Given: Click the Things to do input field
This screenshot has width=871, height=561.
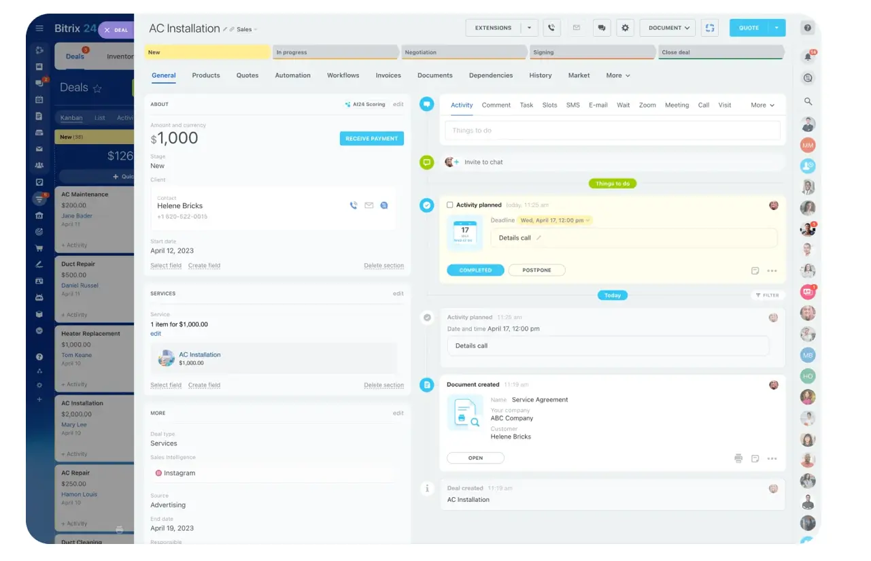Looking at the screenshot, I should click(x=612, y=131).
